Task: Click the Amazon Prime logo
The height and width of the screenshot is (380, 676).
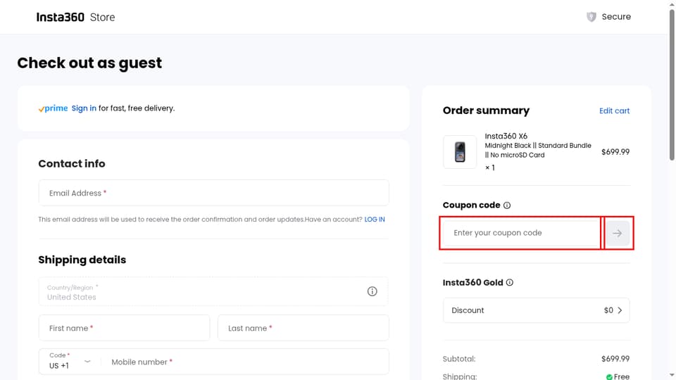Action: pos(53,108)
